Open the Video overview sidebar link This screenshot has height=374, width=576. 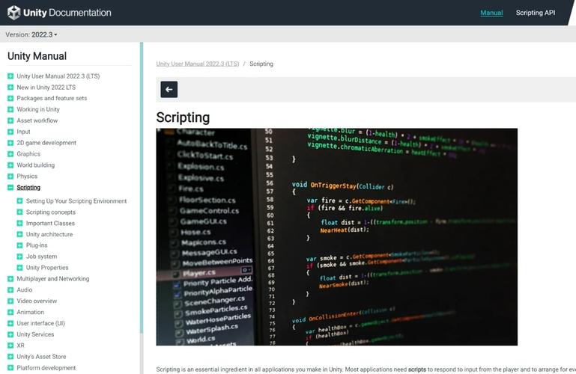tap(37, 301)
